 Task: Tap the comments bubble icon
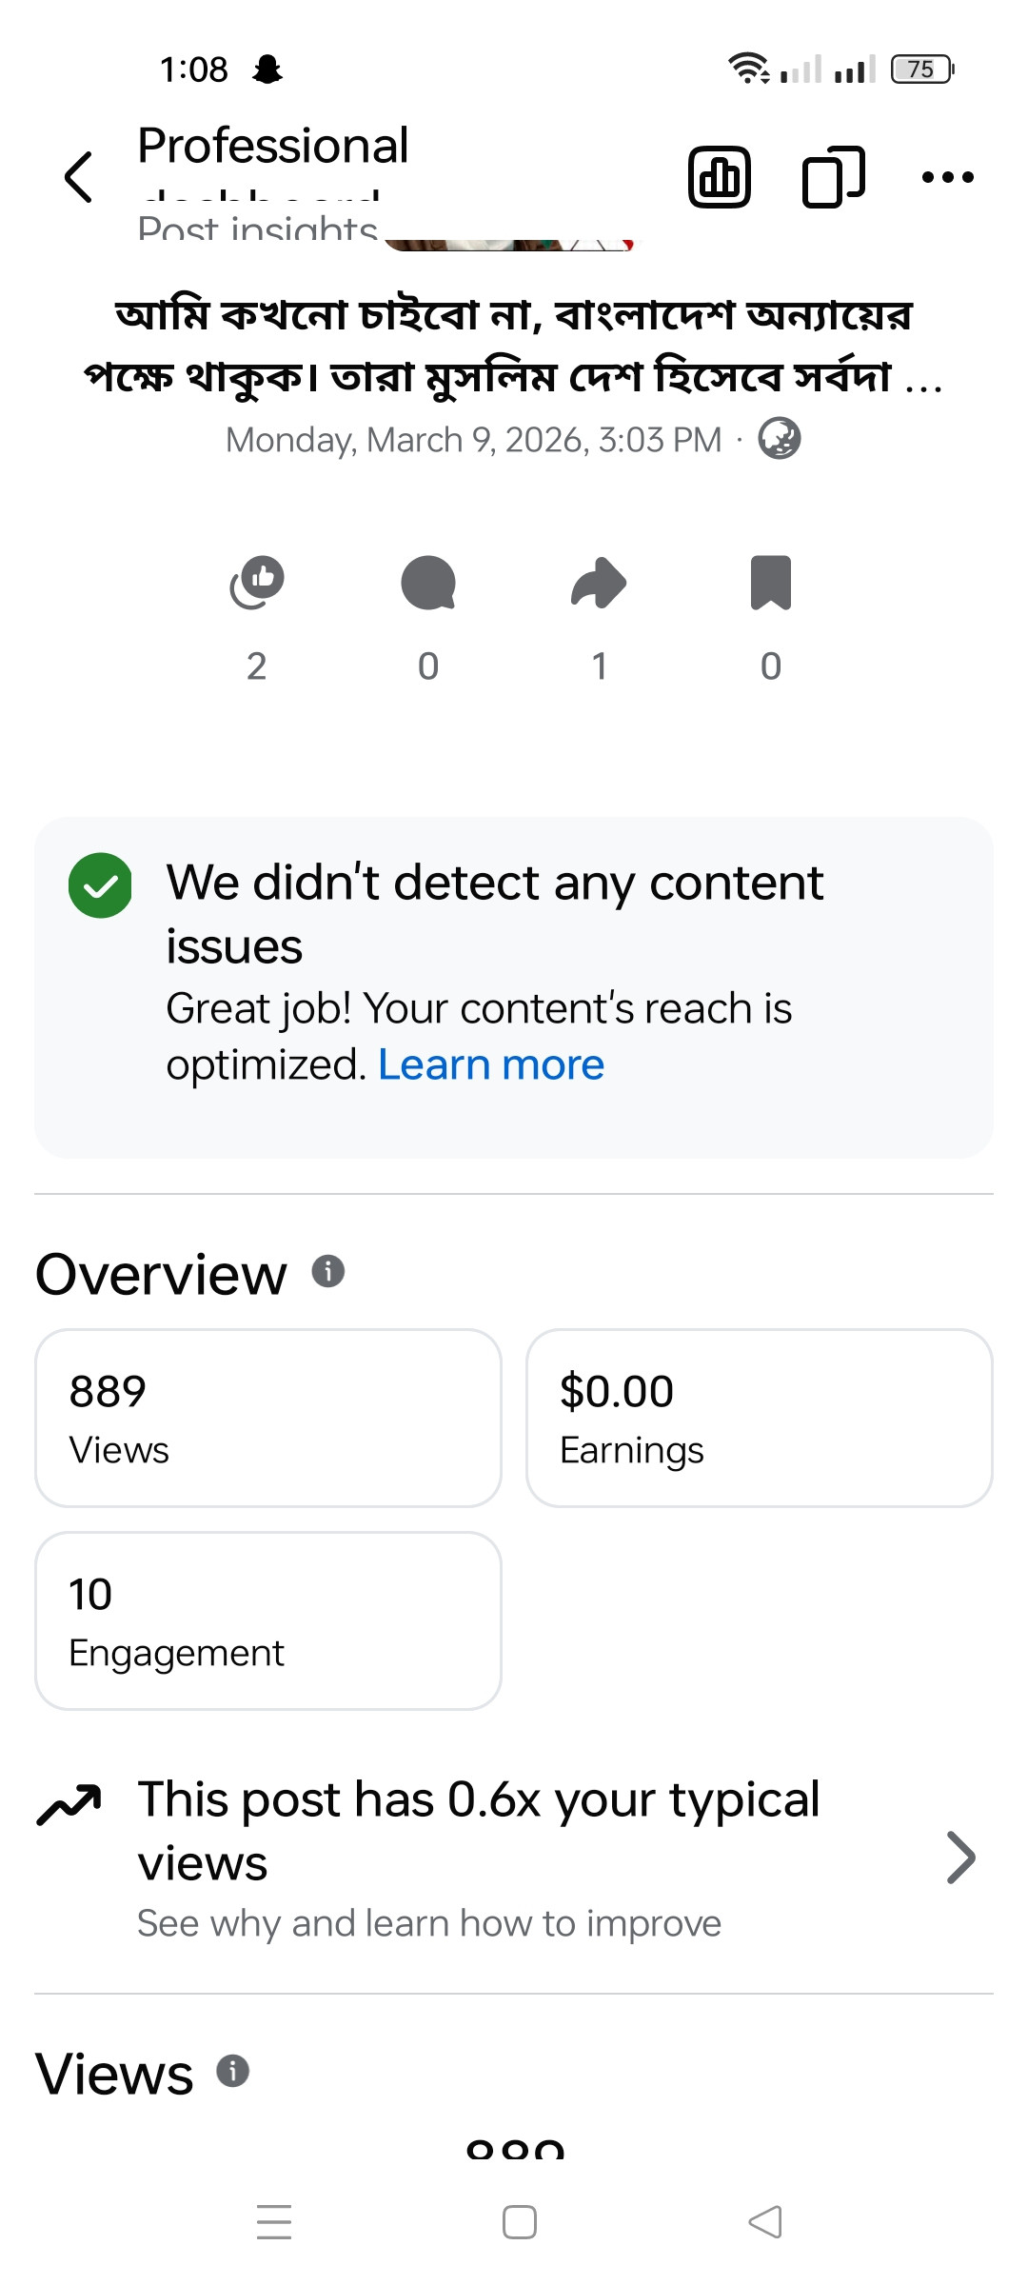pyautogui.click(x=428, y=583)
